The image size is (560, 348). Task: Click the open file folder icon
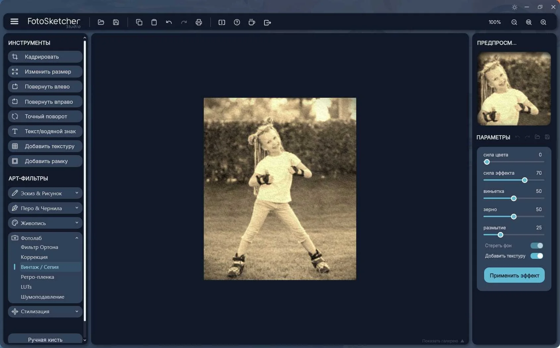(101, 22)
